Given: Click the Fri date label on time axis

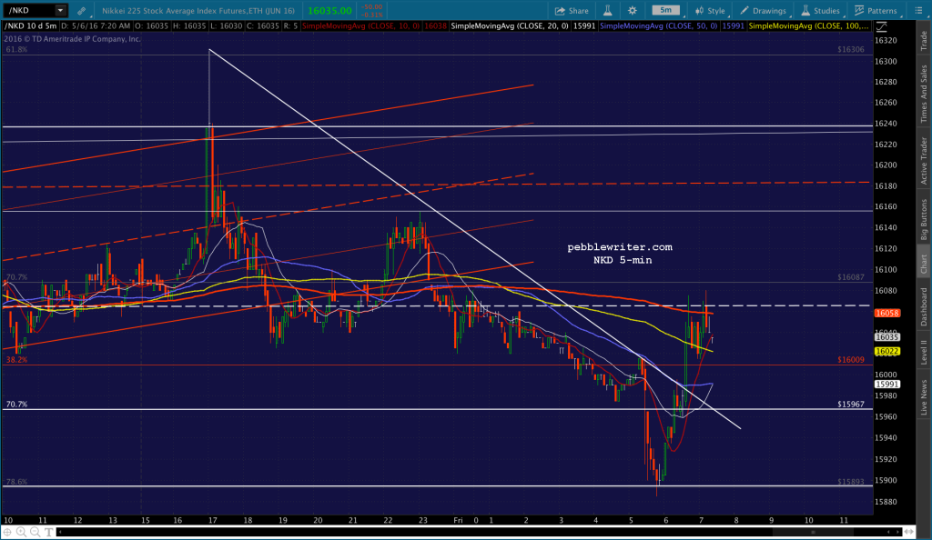Looking at the screenshot, I should tap(458, 520).
